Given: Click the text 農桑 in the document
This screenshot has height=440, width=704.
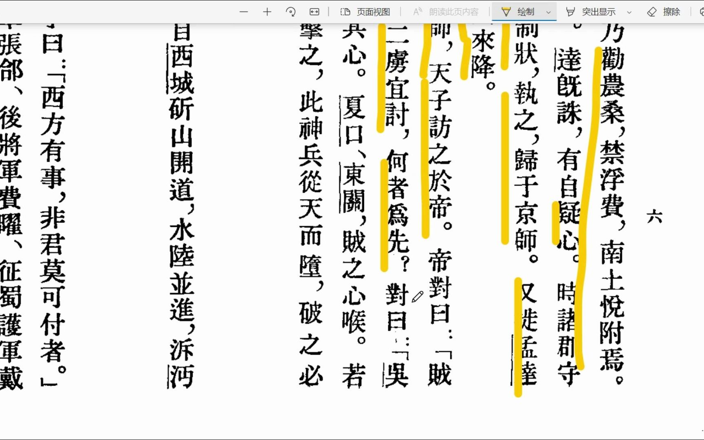Looking at the screenshot, I should (612, 98).
